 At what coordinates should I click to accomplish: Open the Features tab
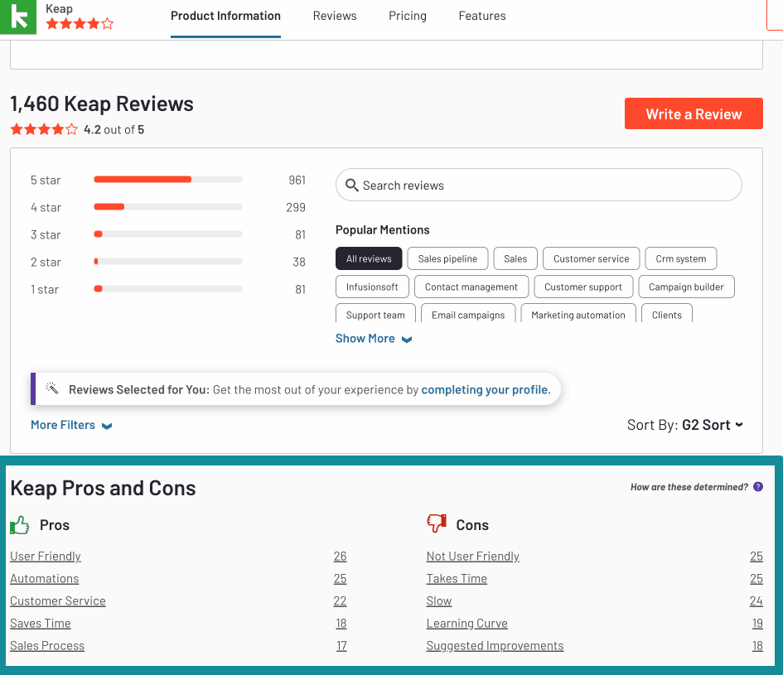(x=482, y=16)
